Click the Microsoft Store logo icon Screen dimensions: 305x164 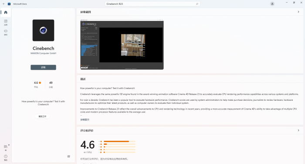coord(9,4)
